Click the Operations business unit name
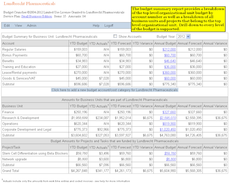The image size is (230, 185). (10, 124)
